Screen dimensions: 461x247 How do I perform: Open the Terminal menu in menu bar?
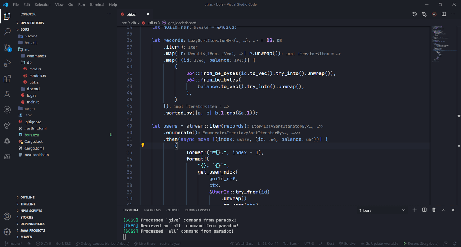tap(97, 5)
